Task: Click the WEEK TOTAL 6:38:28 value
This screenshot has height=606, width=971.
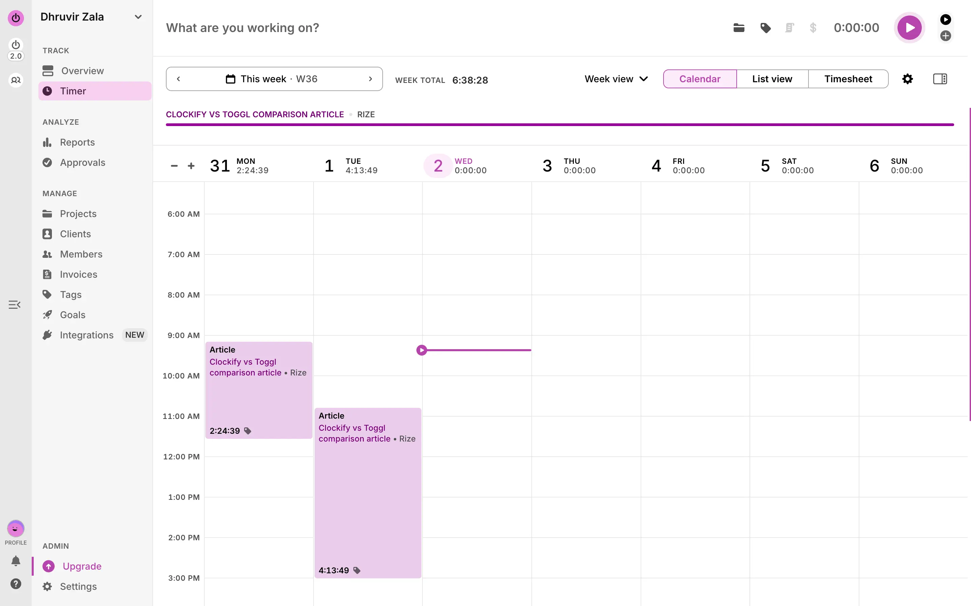Action: click(470, 80)
